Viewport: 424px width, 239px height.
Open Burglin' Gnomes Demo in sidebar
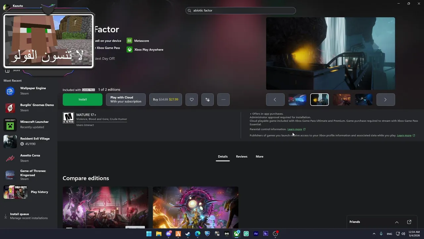[29, 108]
